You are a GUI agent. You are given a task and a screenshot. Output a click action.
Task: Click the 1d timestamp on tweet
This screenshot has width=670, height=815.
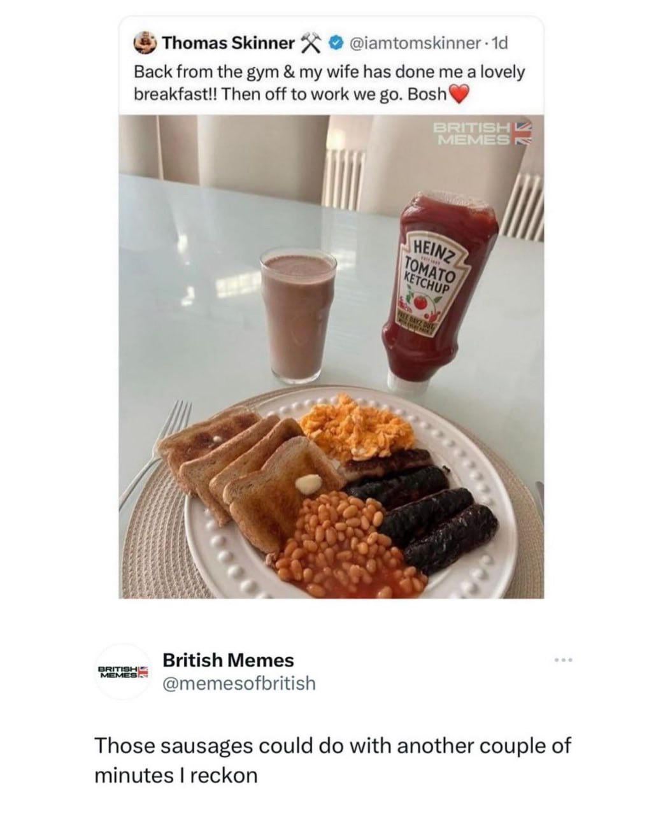click(500, 44)
